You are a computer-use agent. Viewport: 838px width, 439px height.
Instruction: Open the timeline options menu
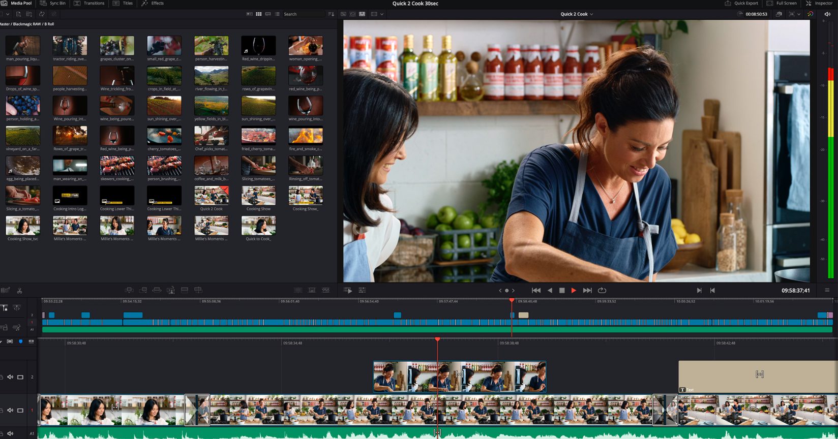(827, 290)
